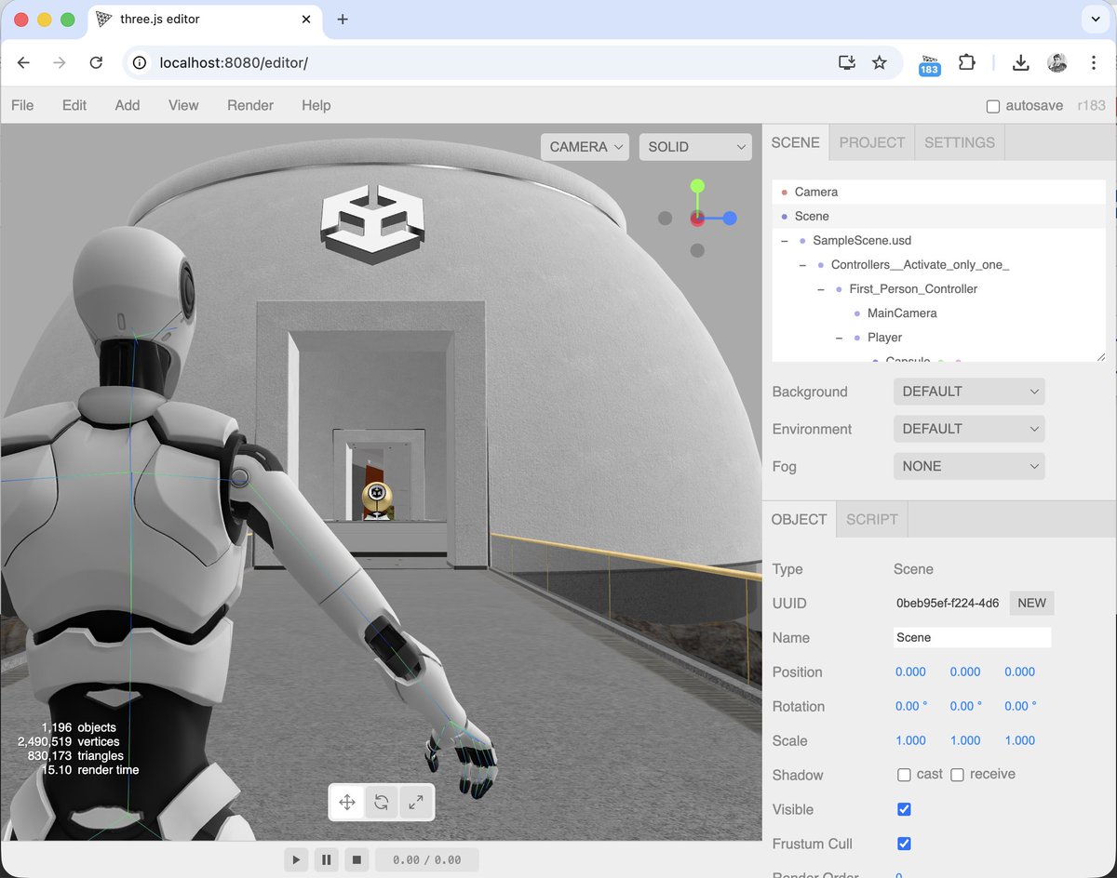The height and width of the screenshot is (878, 1117).
Task: Toggle shadow cast checkbox
Action: 904,775
